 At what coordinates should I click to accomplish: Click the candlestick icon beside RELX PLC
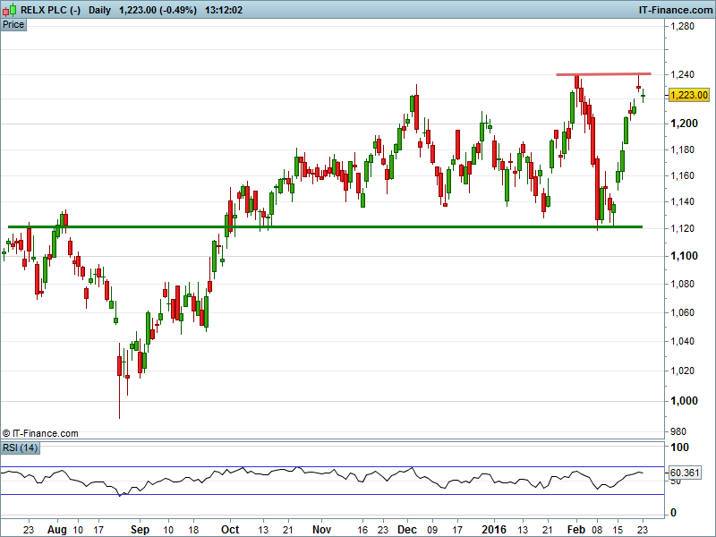(x=10, y=10)
